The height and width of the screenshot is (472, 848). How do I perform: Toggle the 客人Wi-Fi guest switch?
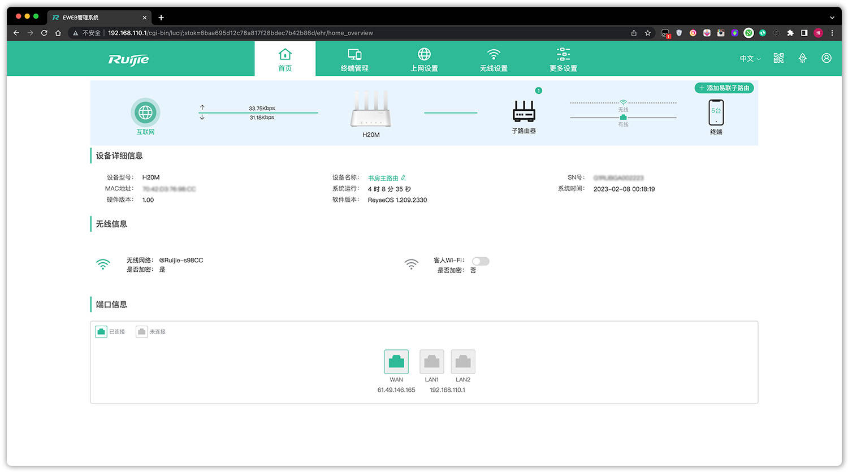(481, 261)
